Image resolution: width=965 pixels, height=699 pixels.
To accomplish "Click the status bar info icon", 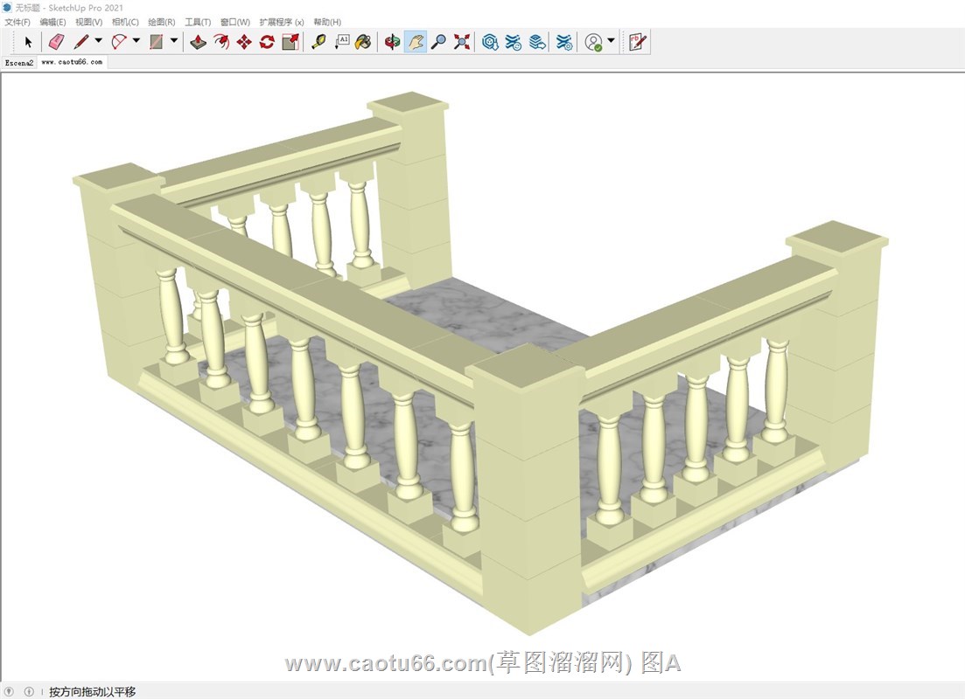I will 29,692.
